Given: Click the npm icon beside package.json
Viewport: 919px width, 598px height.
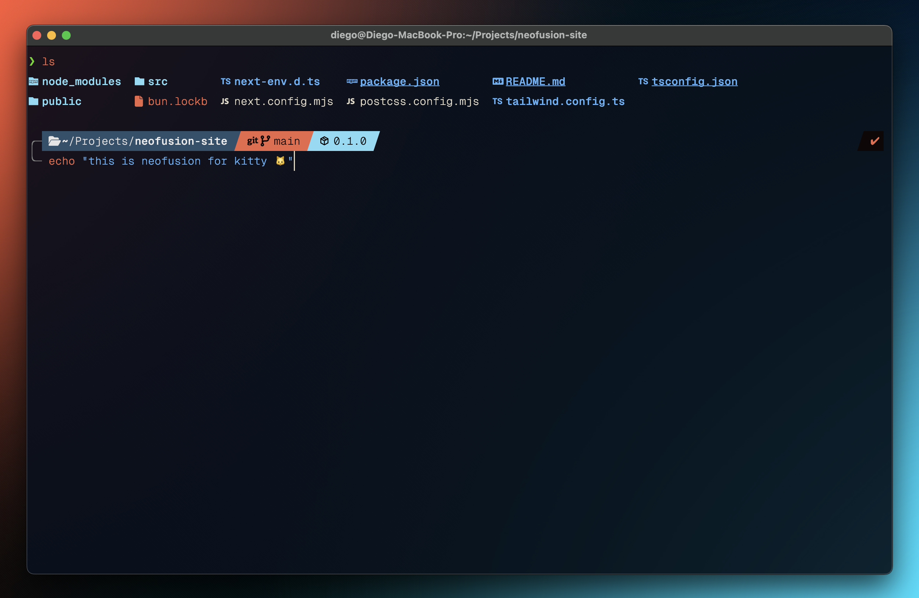Looking at the screenshot, I should coord(352,81).
